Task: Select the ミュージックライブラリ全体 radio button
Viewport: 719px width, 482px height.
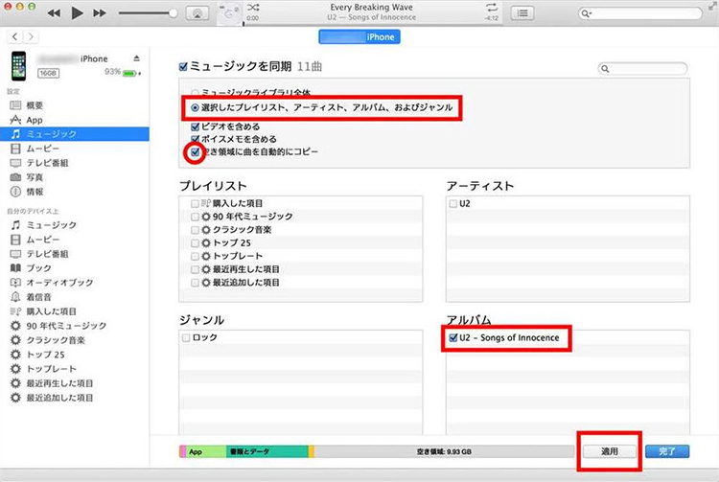Action: tap(195, 93)
